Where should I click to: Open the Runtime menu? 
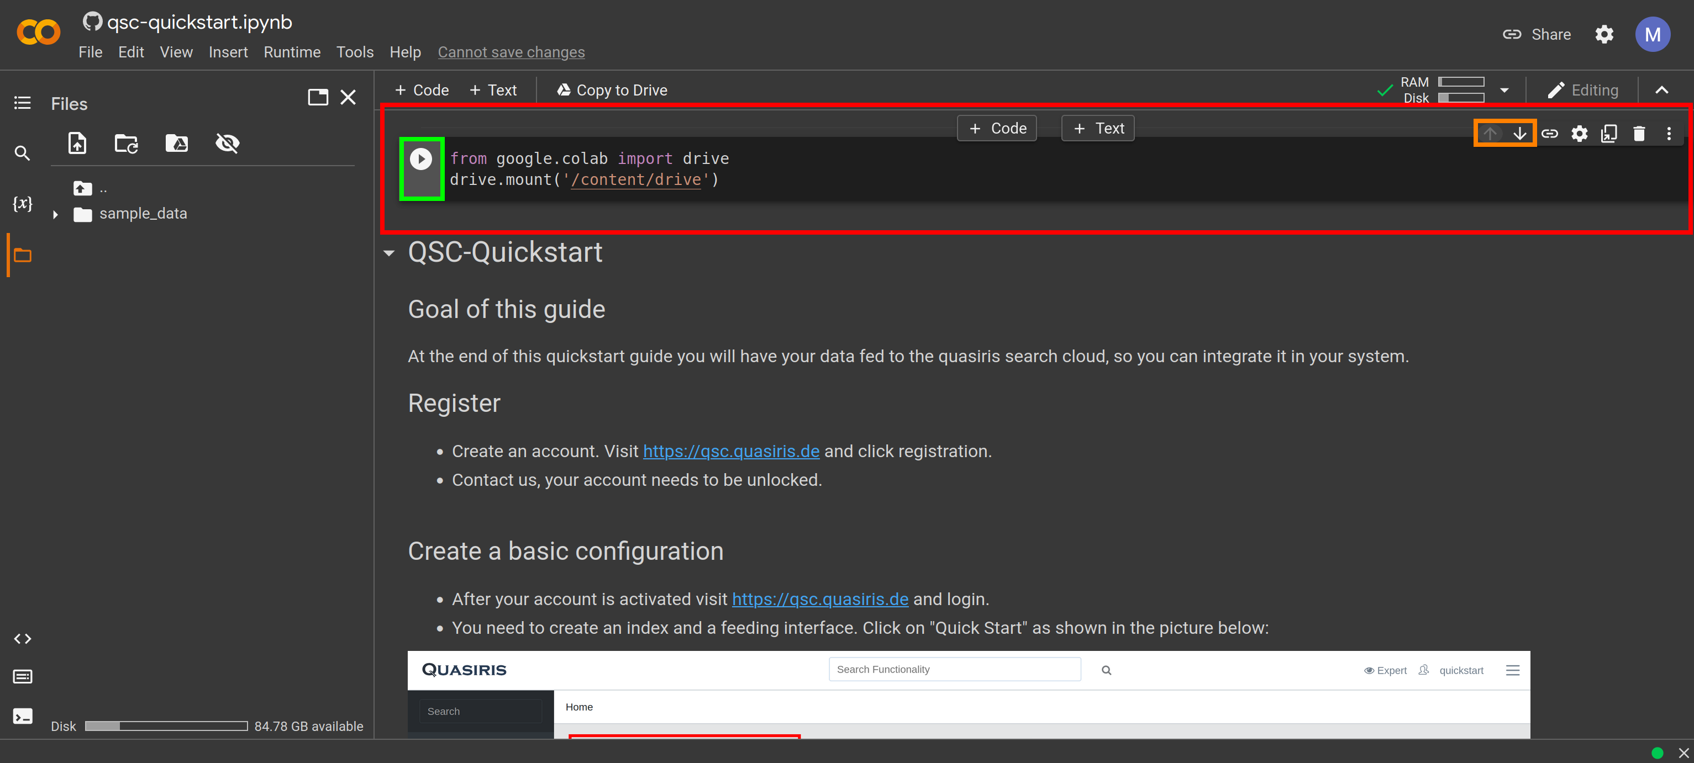[292, 52]
